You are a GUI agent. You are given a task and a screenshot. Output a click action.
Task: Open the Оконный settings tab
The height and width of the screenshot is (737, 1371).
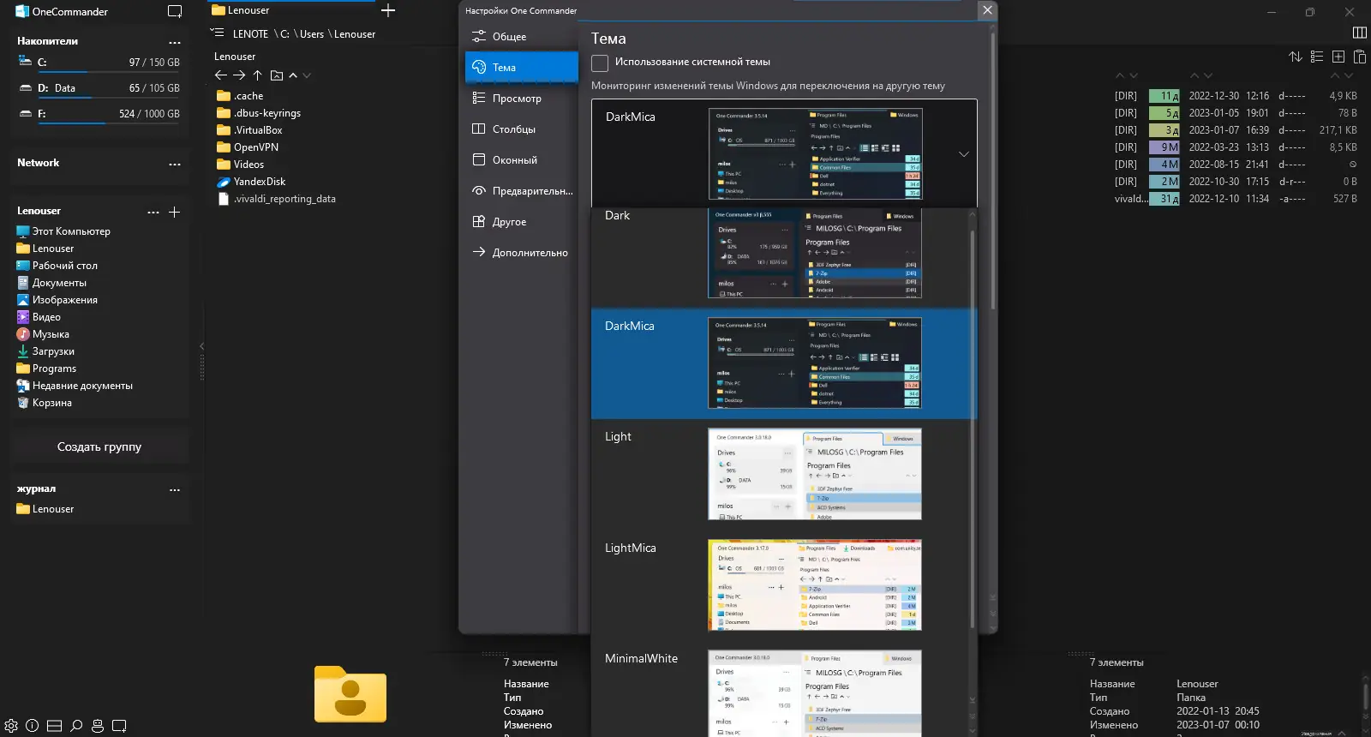(x=522, y=160)
